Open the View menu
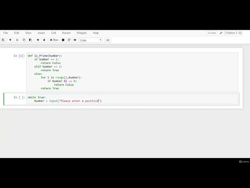Image resolution: width=250 pixels, height=188 pixels. click(29, 33)
